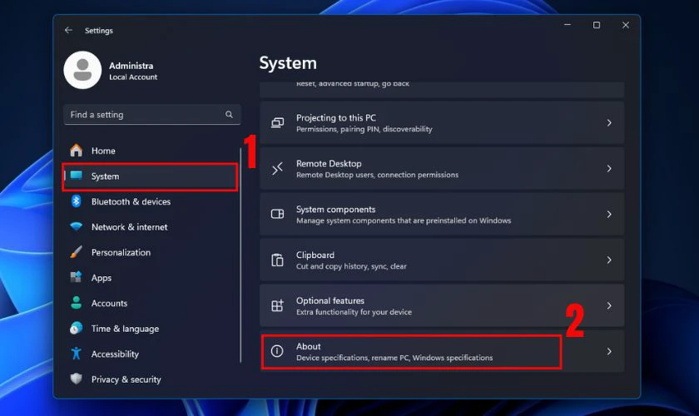Click 'Extra functionality for your device' text

point(354,312)
